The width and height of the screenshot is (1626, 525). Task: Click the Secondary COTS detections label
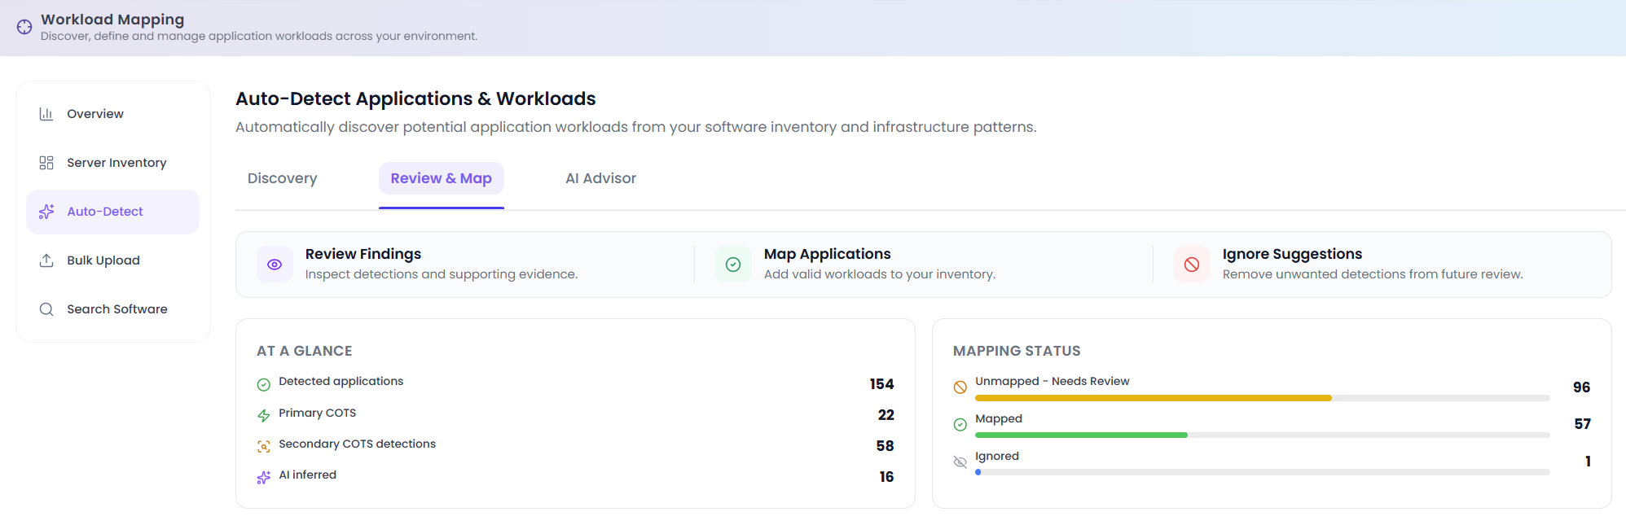click(x=358, y=444)
